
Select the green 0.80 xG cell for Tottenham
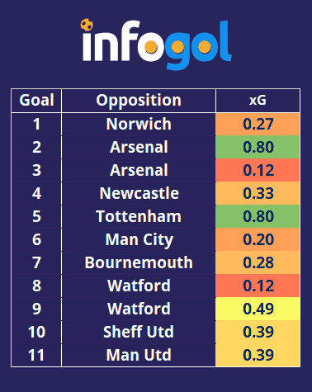(x=258, y=216)
